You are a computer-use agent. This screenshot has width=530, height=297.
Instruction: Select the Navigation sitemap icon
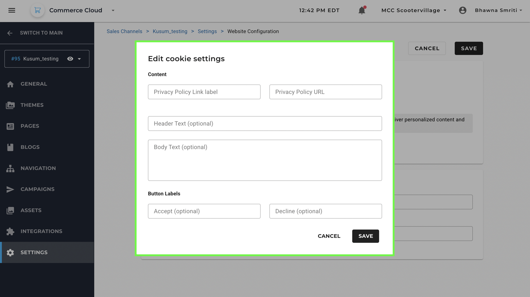(x=10, y=168)
